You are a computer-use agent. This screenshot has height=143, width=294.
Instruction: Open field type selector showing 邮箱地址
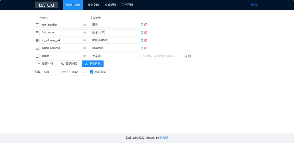click(x=115, y=48)
